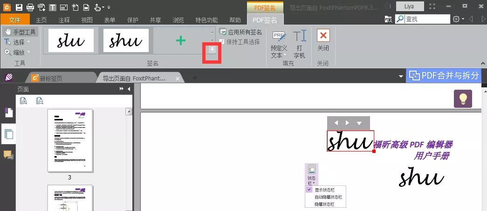
Task: Click the previous search result arrow
Action: click(471, 19)
